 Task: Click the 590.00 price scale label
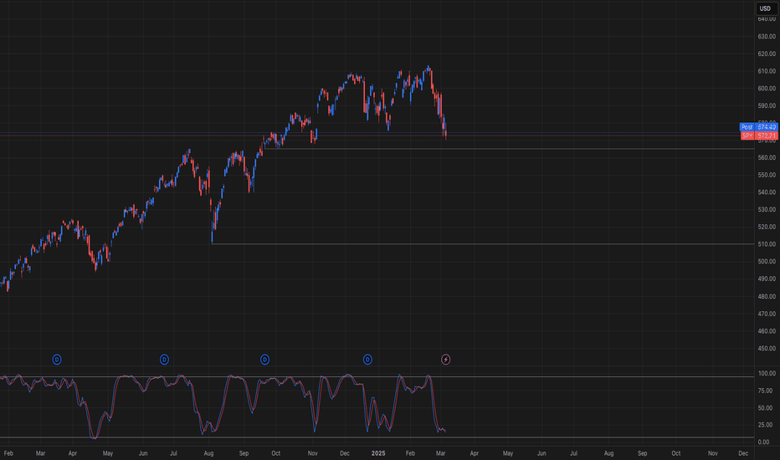pos(767,105)
